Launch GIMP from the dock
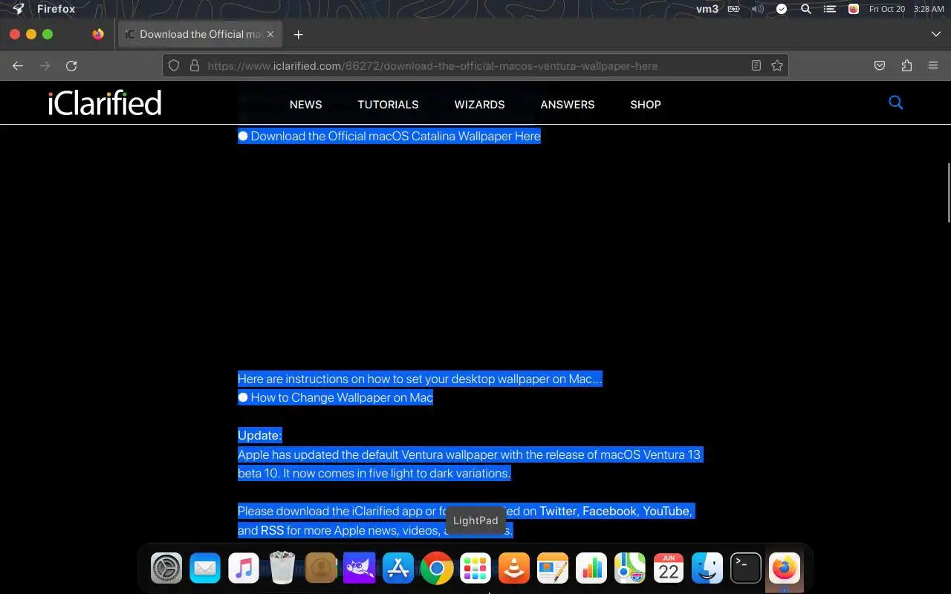 360,569
